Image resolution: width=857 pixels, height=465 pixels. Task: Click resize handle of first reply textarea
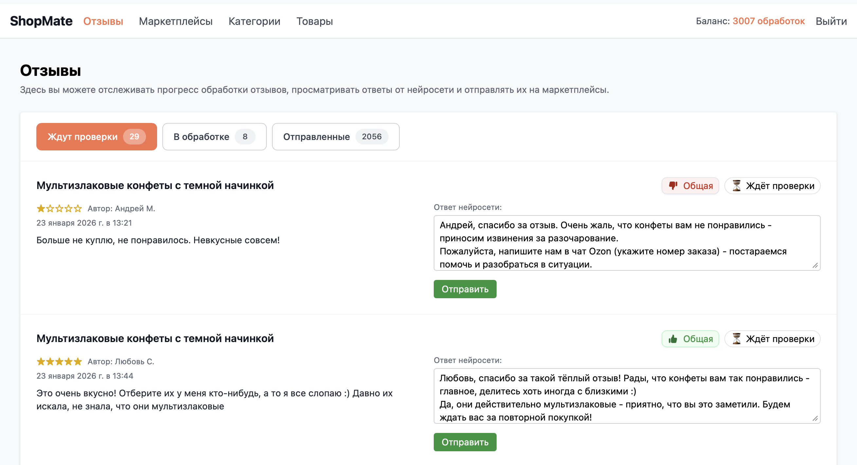pos(815,265)
